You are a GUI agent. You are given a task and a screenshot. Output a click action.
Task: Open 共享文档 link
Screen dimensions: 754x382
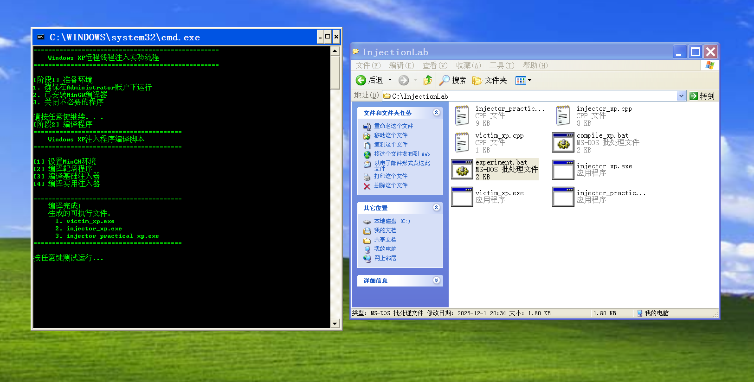(x=385, y=240)
